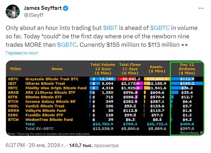
Task: Open the James Seyffart display name
Action: click(x=43, y=8)
